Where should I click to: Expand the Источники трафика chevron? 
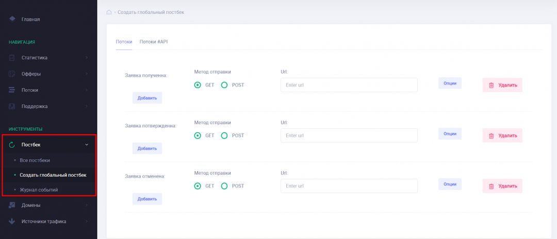[87, 221]
